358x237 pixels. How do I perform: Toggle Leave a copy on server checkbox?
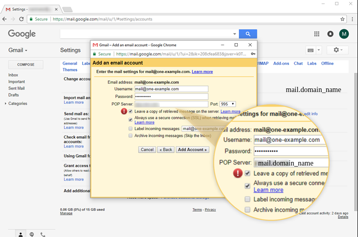[x=130, y=112]
